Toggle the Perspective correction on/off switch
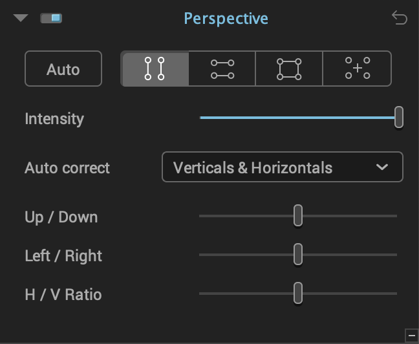 coord(51,19)
